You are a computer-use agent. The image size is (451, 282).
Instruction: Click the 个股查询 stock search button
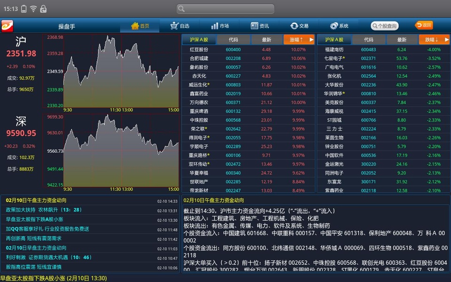[x=385, y=26]
